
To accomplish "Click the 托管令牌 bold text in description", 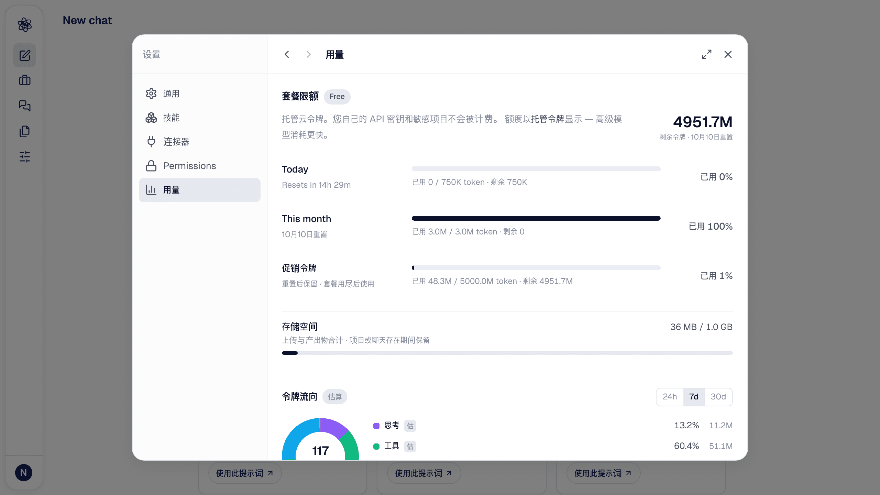I will pyautogui.click(x=548, y=119).
